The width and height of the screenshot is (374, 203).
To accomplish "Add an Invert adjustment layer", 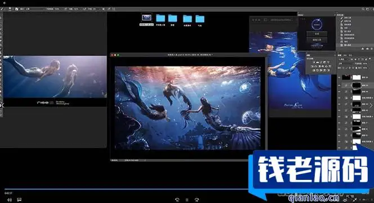I will click(314, 70).
